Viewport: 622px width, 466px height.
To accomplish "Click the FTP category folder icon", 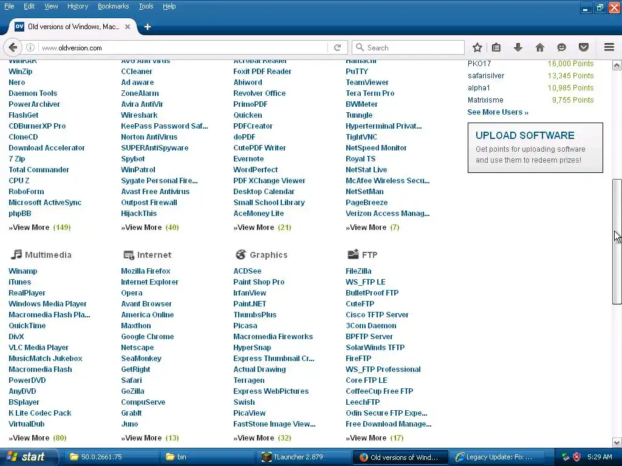I will (353, 254).
